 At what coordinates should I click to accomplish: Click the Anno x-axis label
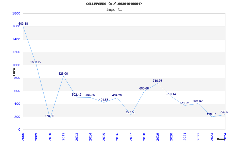click(x=221, y=139)
